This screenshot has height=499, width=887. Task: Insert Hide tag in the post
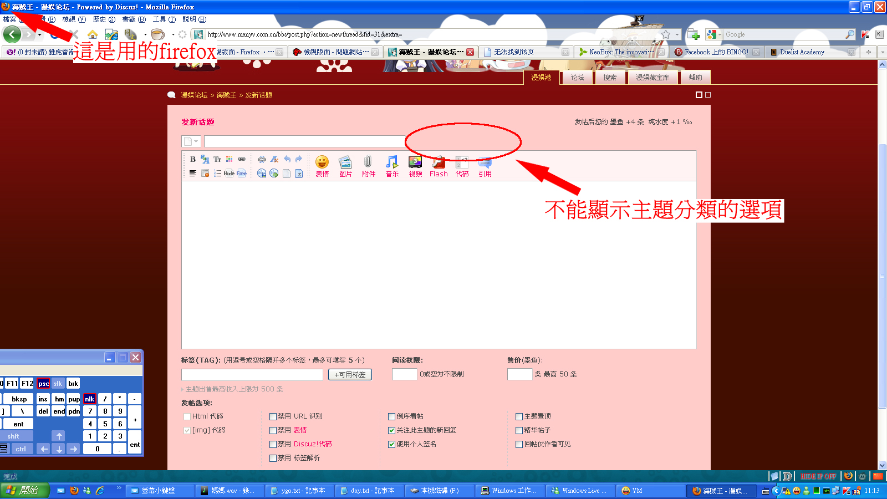230,174
